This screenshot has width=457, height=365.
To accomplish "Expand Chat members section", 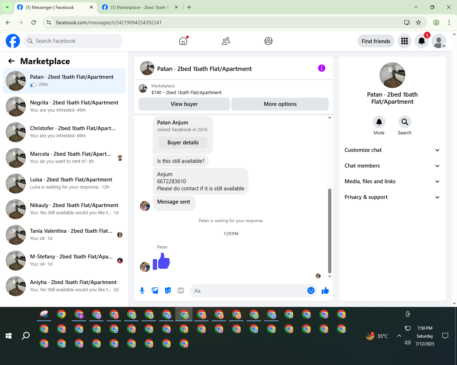I will [392, 166].
